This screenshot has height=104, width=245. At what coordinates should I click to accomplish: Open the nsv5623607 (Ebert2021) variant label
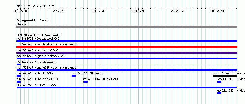[35, 73]
